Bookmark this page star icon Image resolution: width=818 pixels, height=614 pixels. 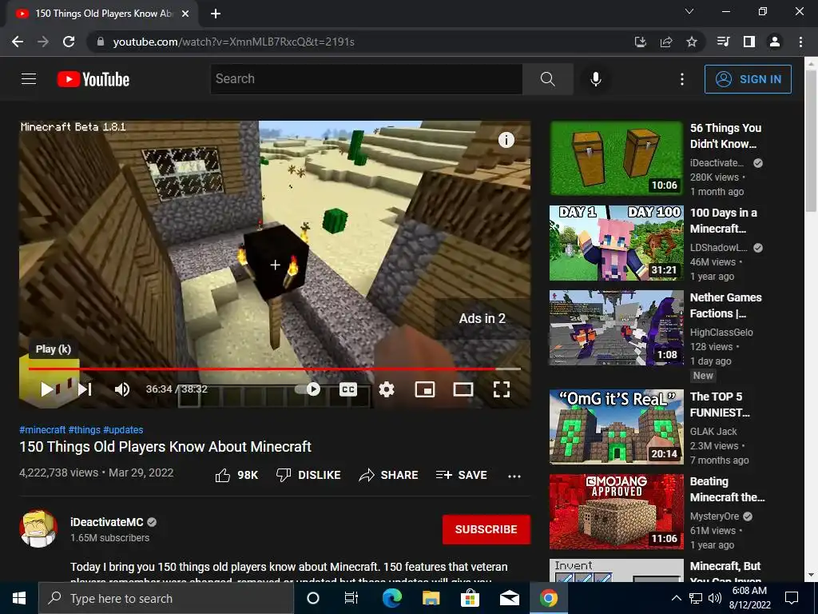(x=692, y=42)
